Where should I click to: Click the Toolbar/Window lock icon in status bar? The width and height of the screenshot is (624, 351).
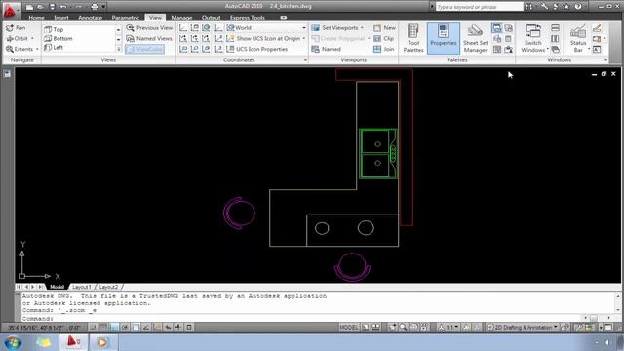(x=565, y=328)
